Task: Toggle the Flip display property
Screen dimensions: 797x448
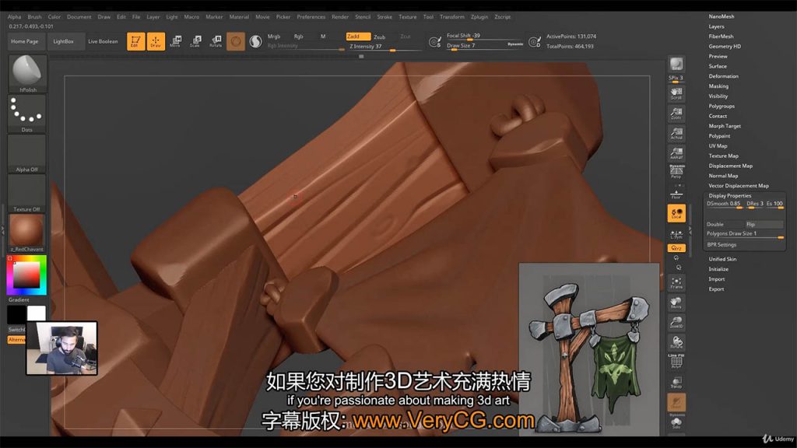Action: click(764, 224)
